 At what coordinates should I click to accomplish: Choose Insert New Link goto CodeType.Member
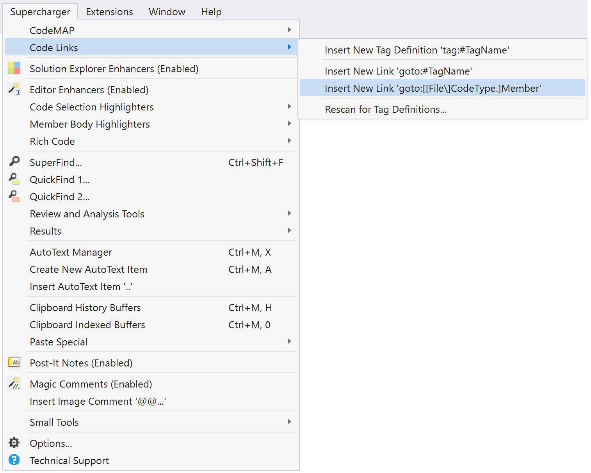tap(442, 88)
